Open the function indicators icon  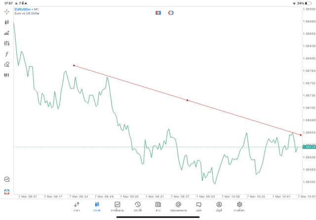point(7,54)
